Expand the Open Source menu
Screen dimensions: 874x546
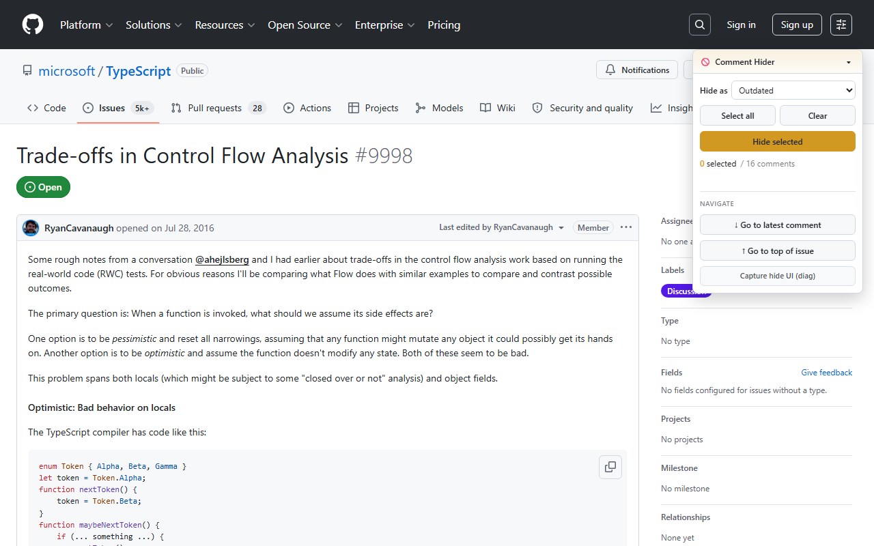305,25
